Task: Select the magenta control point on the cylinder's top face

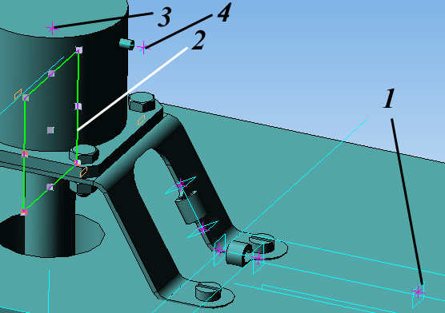Action: pyautogui.click(x=52, y=28)
